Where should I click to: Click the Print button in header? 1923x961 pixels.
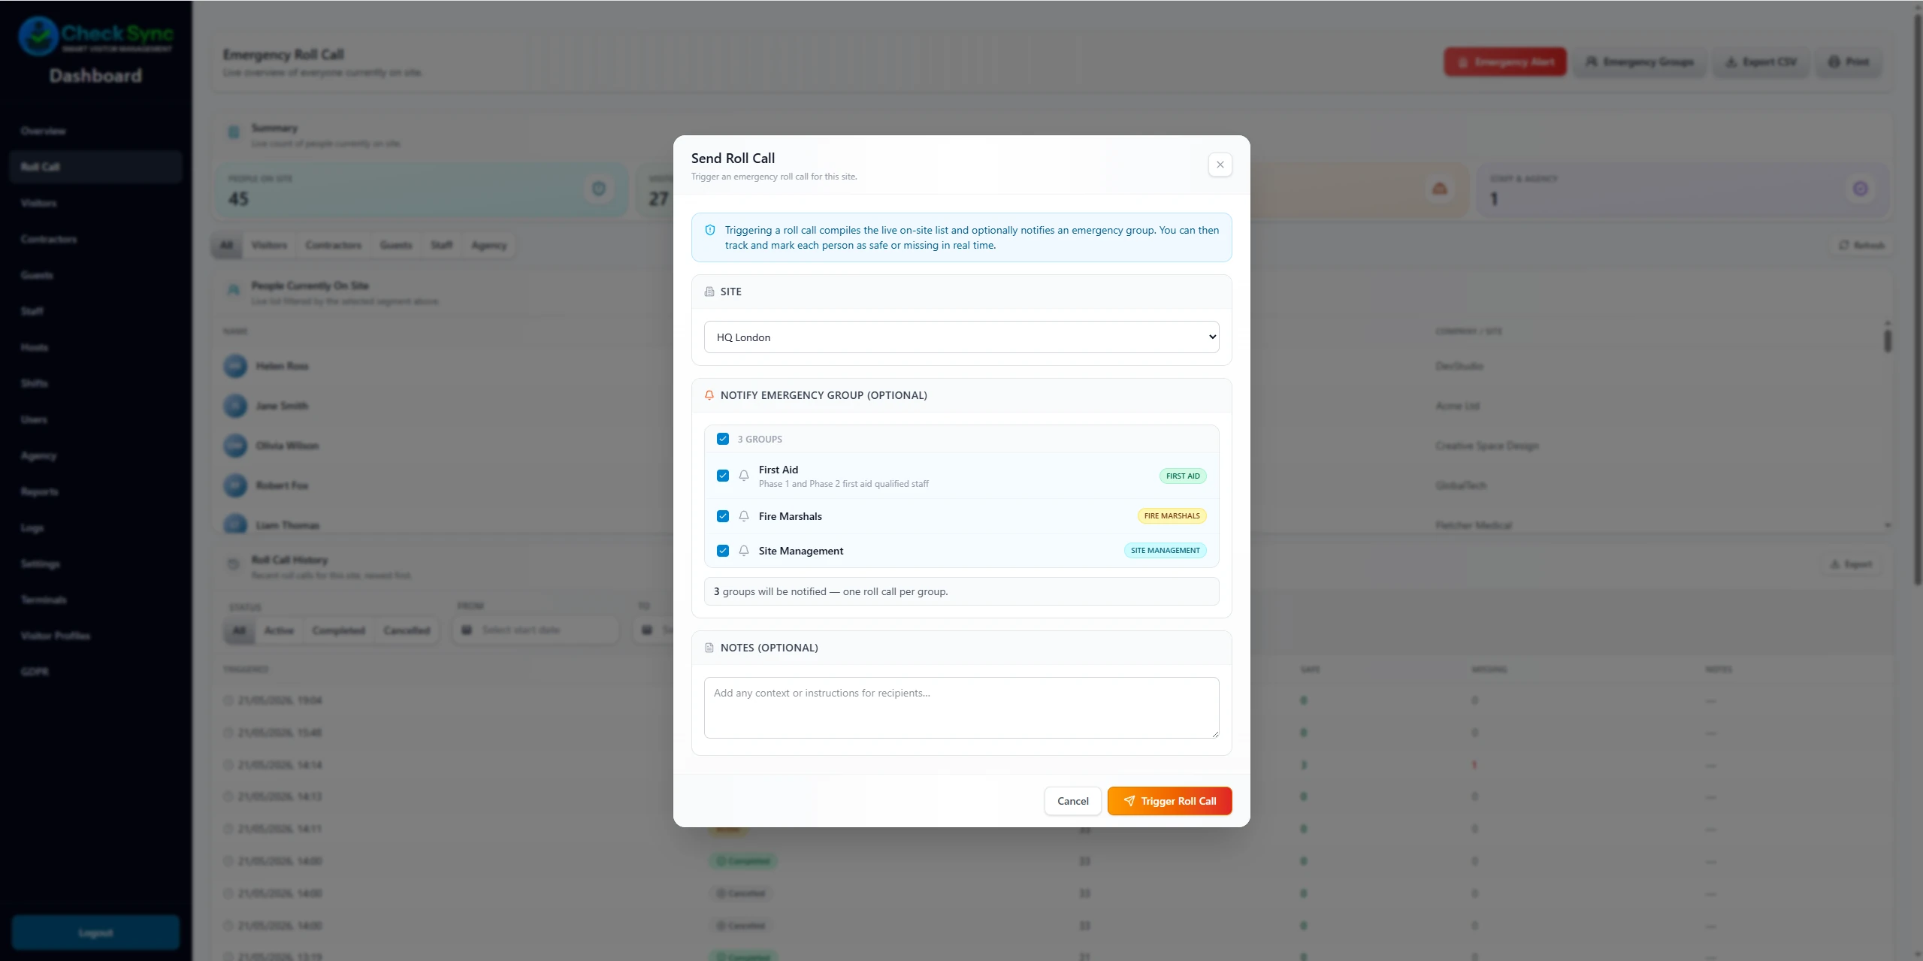pos(1849,62)
